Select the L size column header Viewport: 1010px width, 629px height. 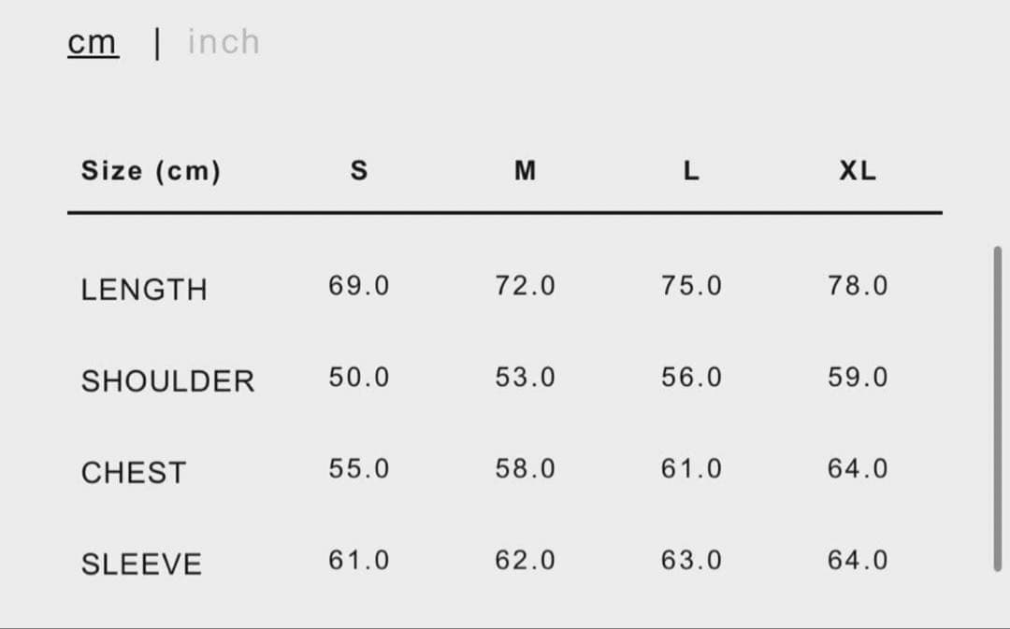pyautogui.click(x=691, y=171)
